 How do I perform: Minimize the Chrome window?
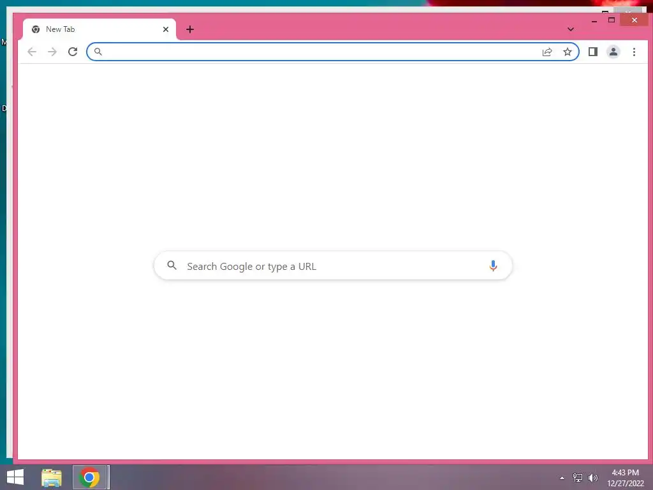click(x=594, y=20)
